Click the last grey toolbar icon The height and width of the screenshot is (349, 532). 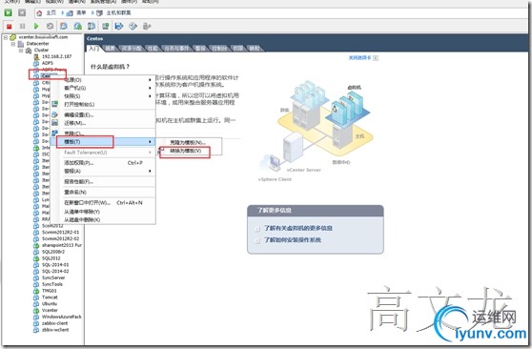(147, 26)
